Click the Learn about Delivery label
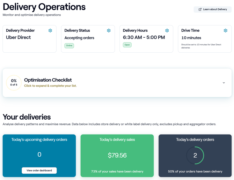This screenshot has height=180, width=234. 215,9
